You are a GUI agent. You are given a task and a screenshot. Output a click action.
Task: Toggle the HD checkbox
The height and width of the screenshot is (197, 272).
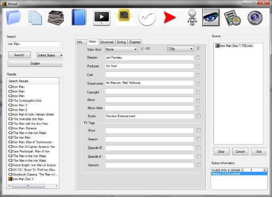142,49
